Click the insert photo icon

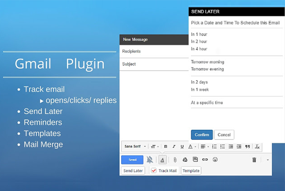click(195, 160)
